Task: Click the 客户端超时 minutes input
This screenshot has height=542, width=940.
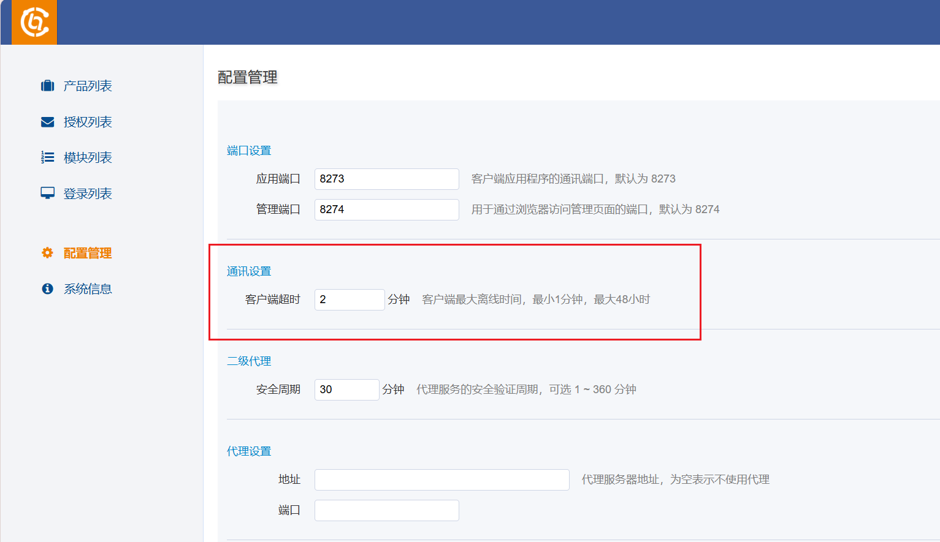Action: pos(349,299)
